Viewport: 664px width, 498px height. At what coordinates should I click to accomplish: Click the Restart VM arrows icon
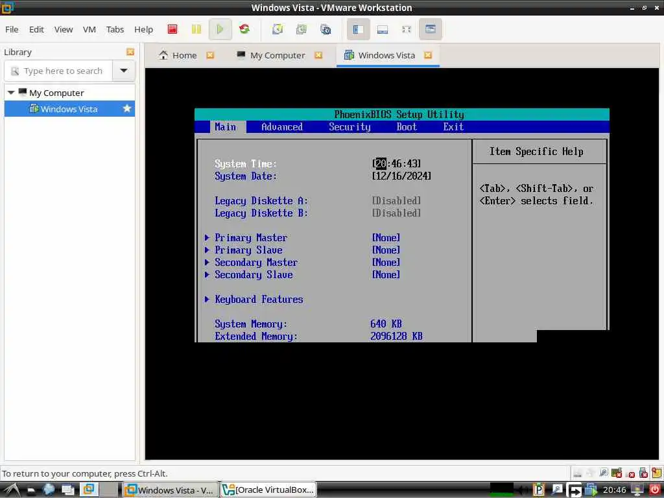pyautogui.click(x=244, y=29)
